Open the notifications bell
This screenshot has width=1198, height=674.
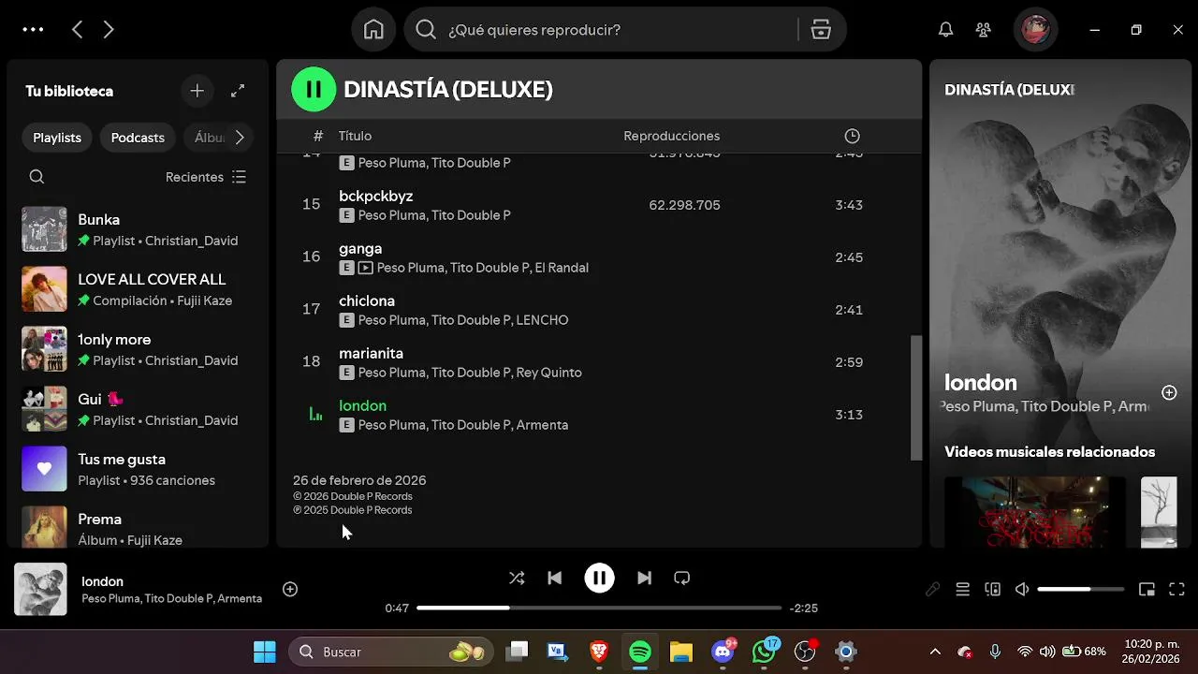(946, 30)
